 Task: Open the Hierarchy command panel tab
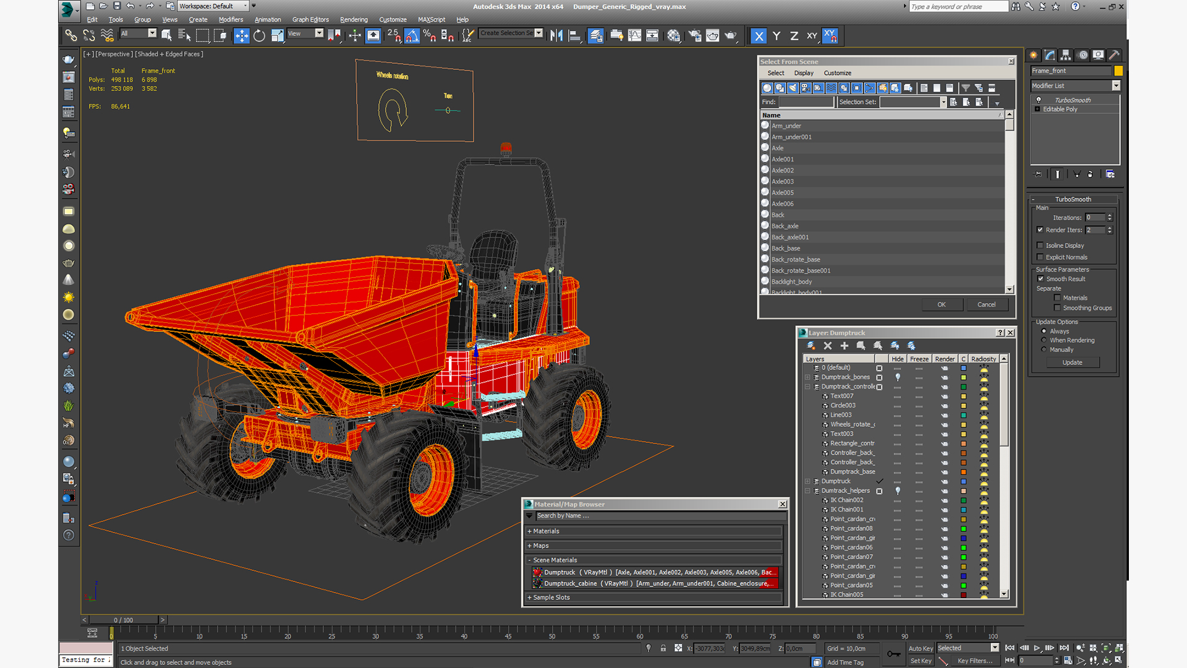pyautogui.click(x=1066, y=55)
